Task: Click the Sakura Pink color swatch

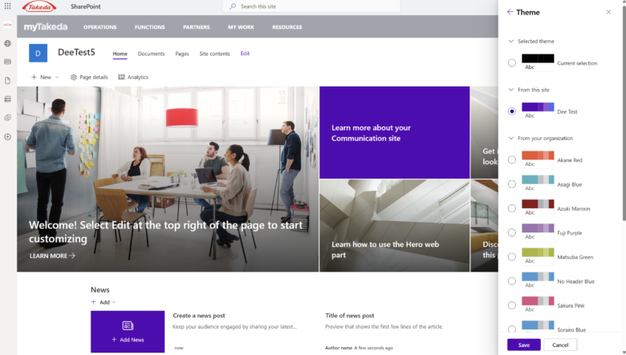Action: coord(538,301)
